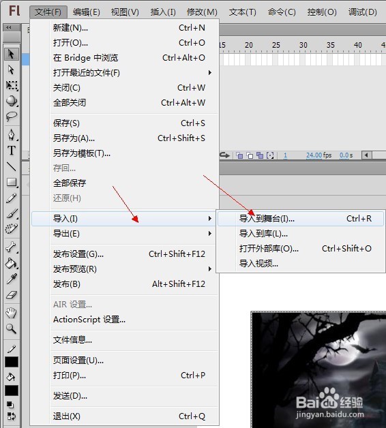Expand the 导出(E) submenu arrow
386x428 pixels.
[x=210, y=233]
